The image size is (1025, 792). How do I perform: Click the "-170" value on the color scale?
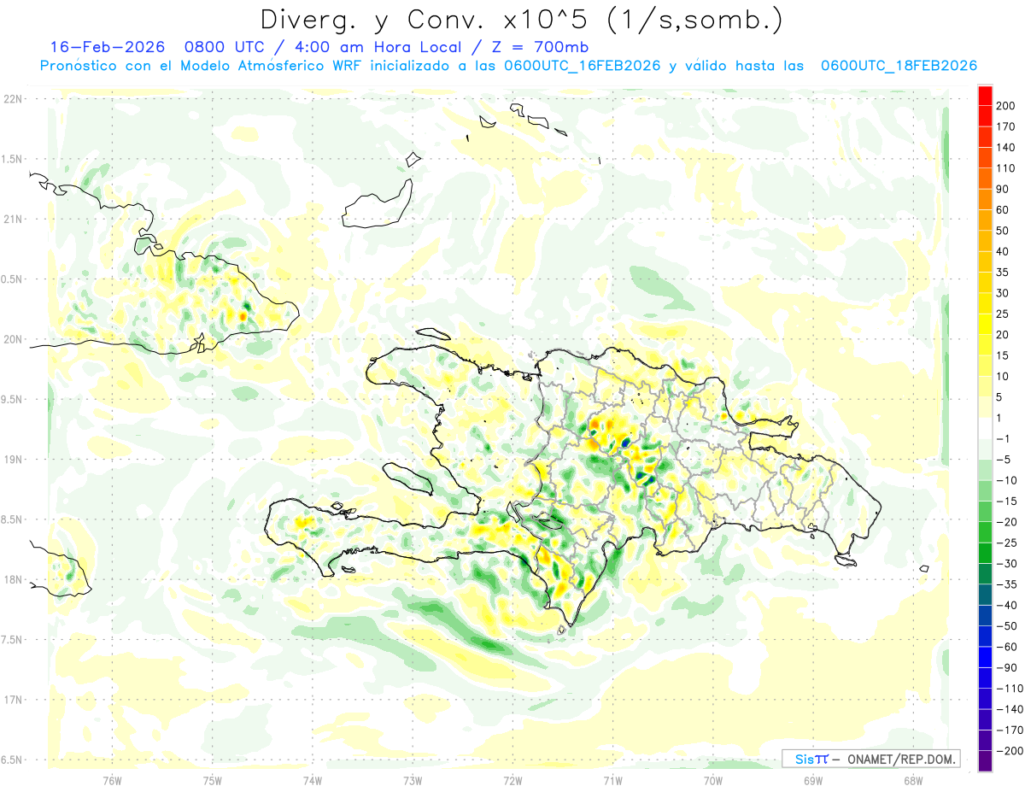[1010, 730]
